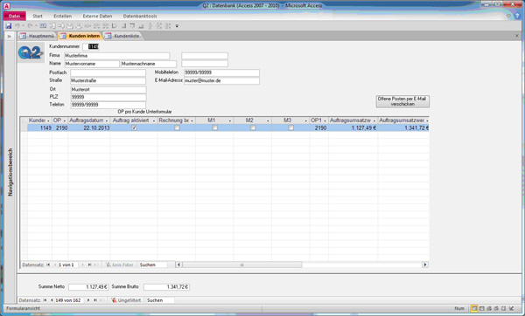
Task: Open the Auftrag aktiviert column dropdown arrow
Action: coord(154,120)
